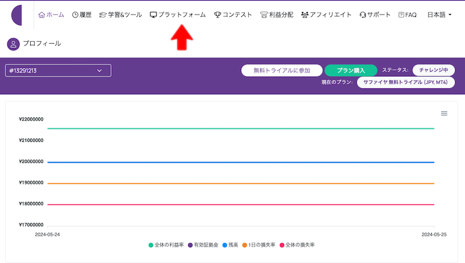Open the 学習&ツール menu item
Viewport: 465px width, 263px height.
pos(120,15)
